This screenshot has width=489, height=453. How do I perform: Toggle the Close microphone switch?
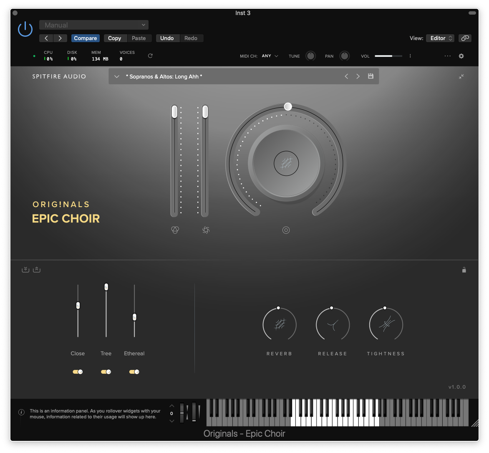pos(78,372)
